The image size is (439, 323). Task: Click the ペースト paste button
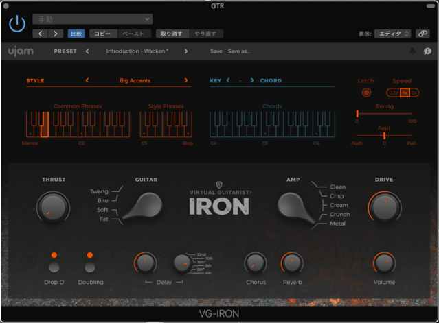133,34
